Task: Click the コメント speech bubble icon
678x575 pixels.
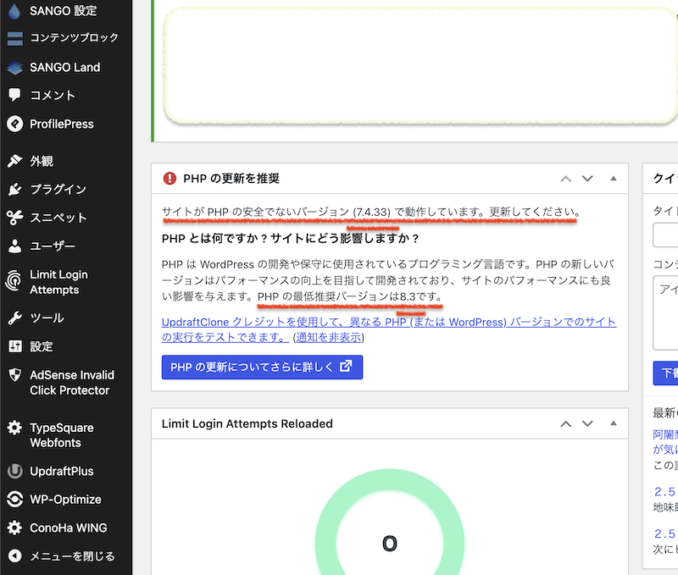Action: tap(14, 95)
